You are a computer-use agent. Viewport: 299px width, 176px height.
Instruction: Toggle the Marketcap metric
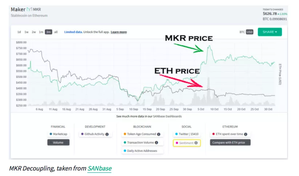point(58,134)
